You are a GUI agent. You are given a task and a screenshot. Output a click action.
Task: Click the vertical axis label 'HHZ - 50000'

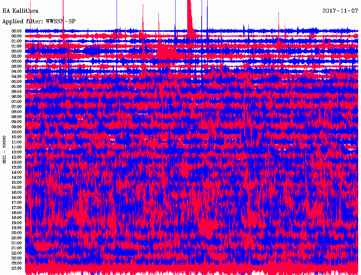[4, 150]
